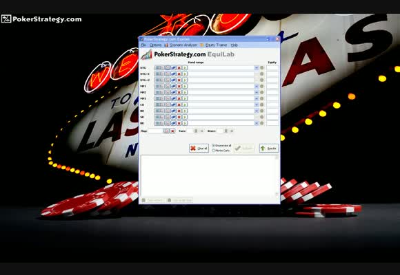Click green arrow icon in CO row
Screen dimensions: 400x275
[x=185, y=104]
